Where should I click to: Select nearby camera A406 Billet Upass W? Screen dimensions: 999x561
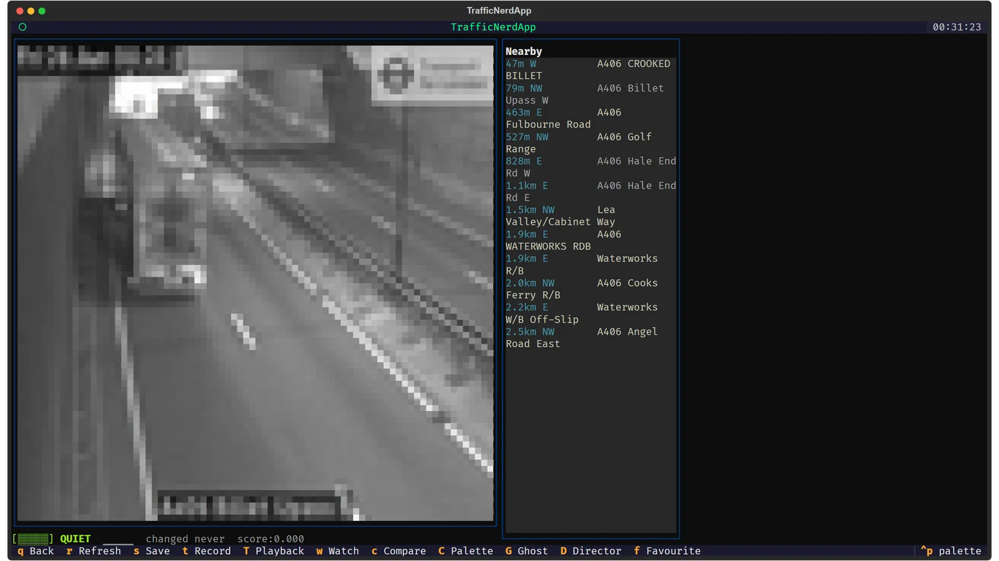coord(591,94)
